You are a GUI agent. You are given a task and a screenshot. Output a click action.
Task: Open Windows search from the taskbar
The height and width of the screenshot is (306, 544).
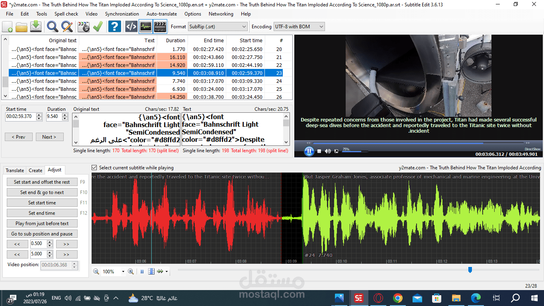point(515,298)
